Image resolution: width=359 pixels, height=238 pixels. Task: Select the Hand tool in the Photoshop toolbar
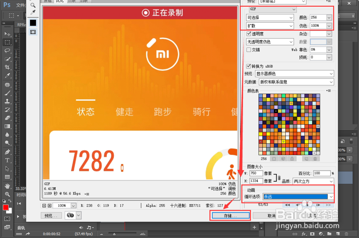(x=7, y=186)
